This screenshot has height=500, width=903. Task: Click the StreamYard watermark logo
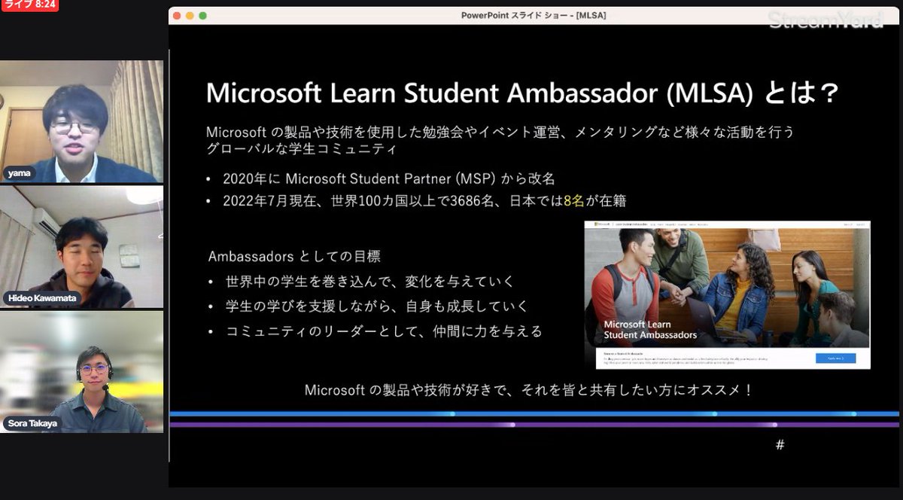[825, 20]
